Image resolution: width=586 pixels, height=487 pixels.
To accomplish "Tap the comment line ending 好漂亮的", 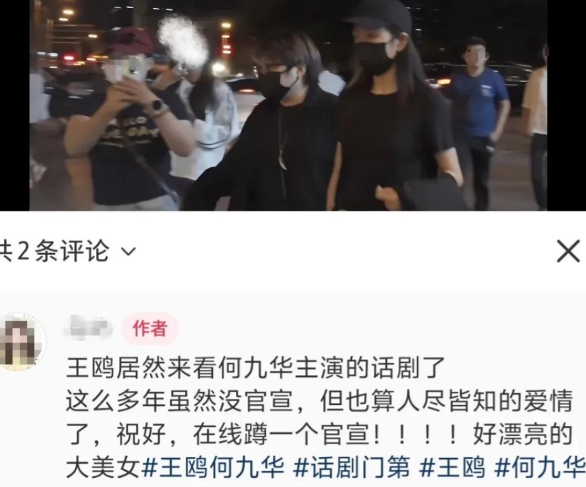I will 319,434.
